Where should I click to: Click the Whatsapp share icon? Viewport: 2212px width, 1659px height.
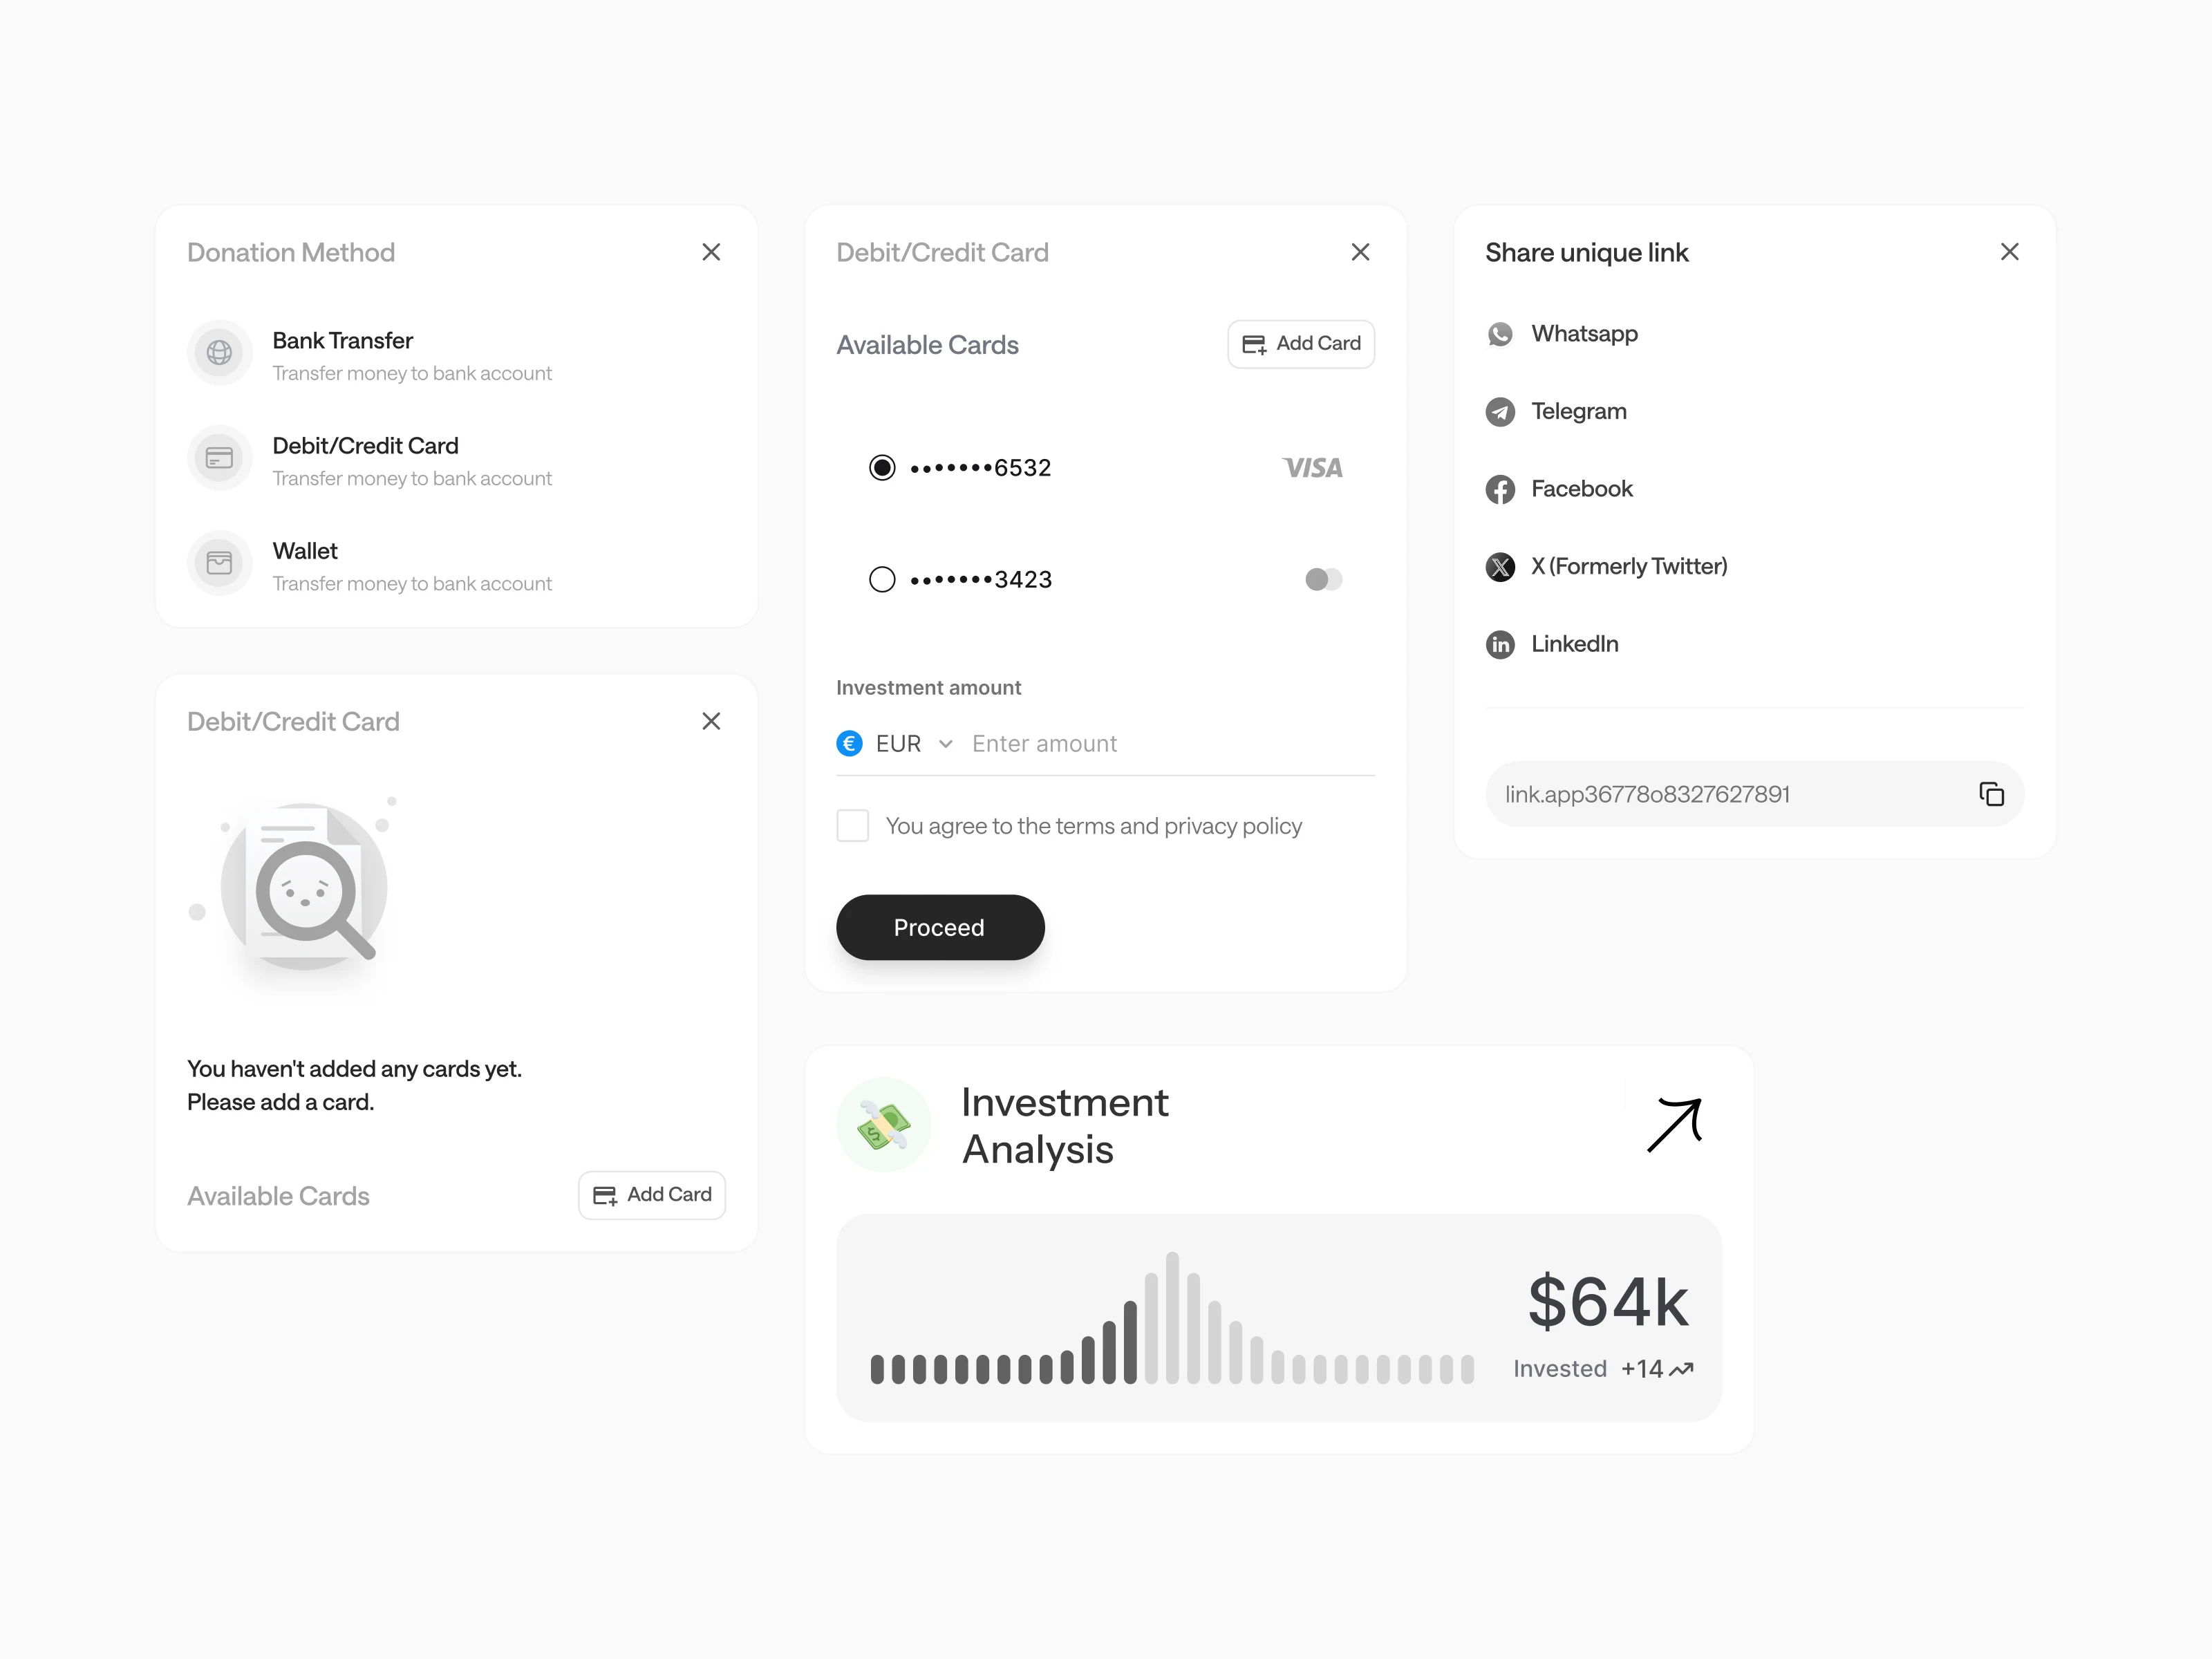tap(1499, 334)
